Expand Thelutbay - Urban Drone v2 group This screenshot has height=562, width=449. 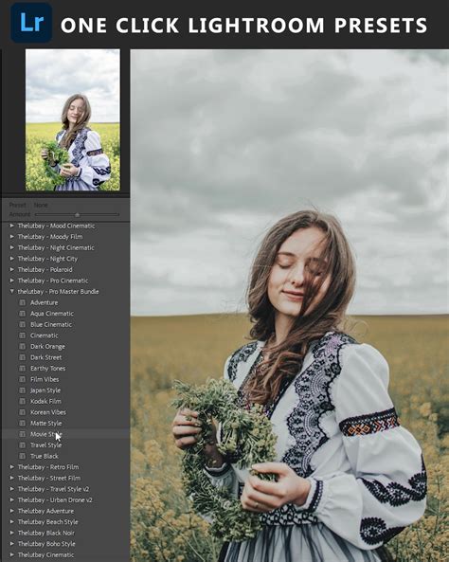click(11, 500)
